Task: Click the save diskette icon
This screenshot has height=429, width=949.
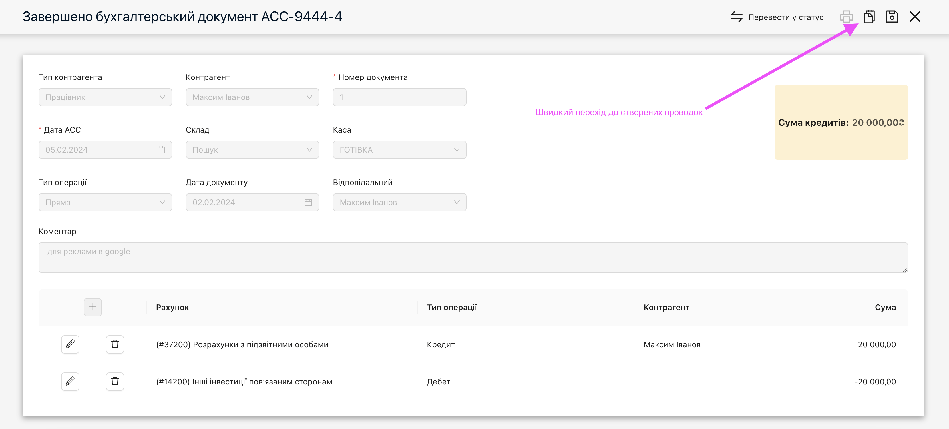Action: 892,17
